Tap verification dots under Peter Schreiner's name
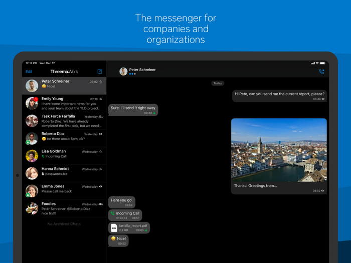The width and height of the screenshot is (351, 263). click(132, 74)
